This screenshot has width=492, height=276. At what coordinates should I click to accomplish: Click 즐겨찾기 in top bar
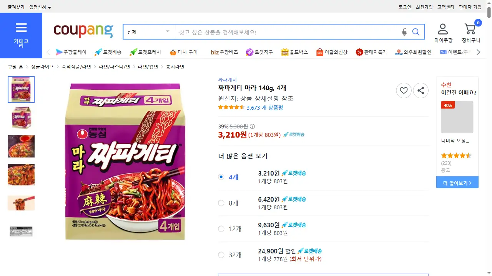pos(16,7)
